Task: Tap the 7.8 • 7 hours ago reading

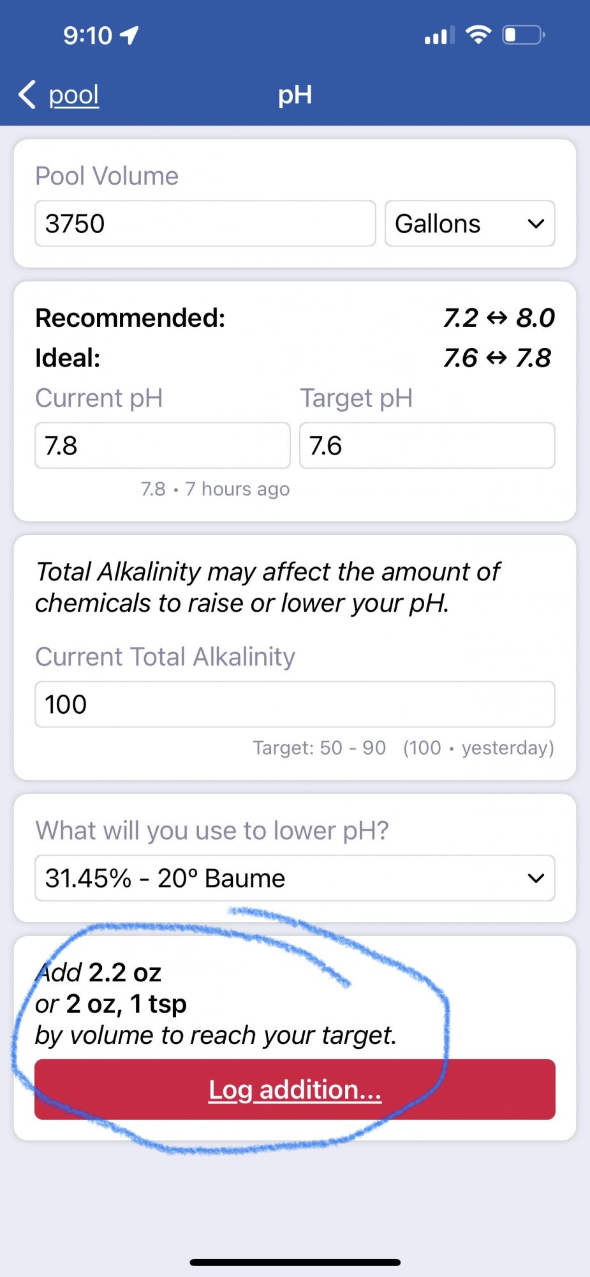Action: point(216,489)
